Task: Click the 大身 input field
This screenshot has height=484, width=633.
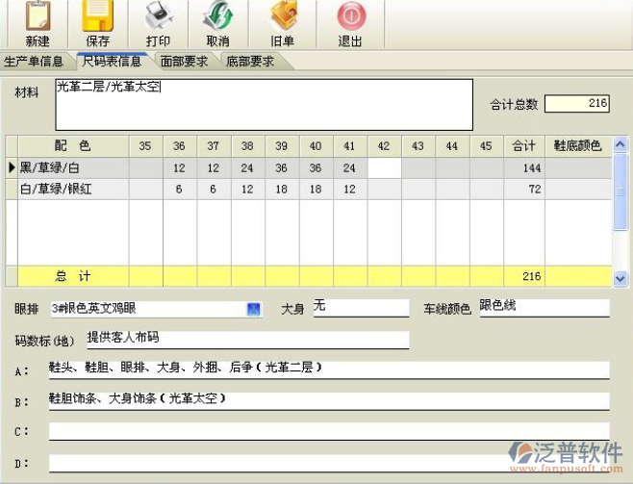Action: point(360,308)
